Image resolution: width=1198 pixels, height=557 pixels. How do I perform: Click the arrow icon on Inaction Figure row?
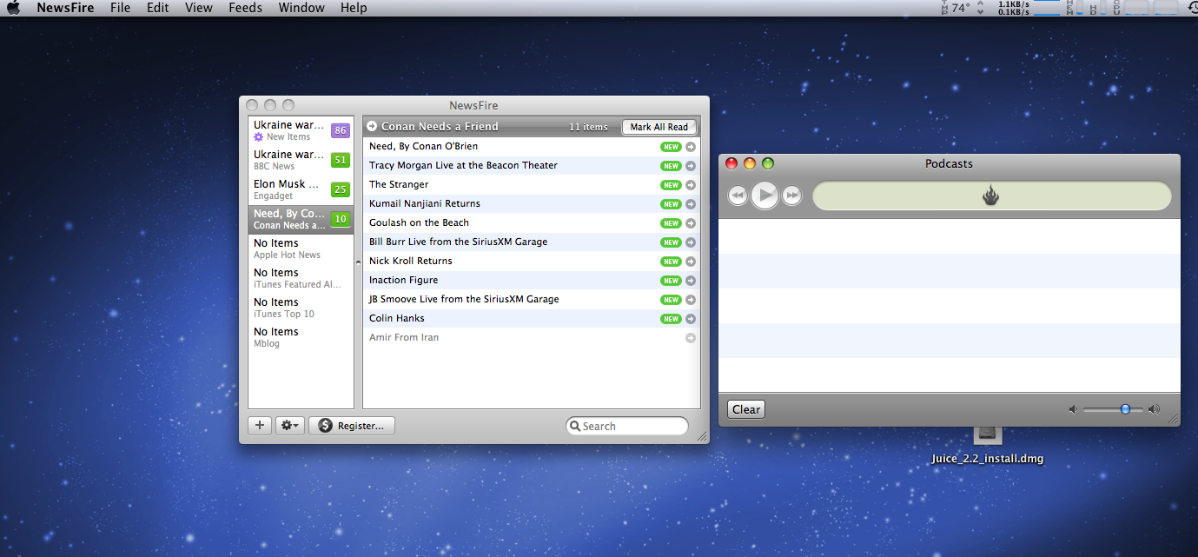click(x=691, y=281)
